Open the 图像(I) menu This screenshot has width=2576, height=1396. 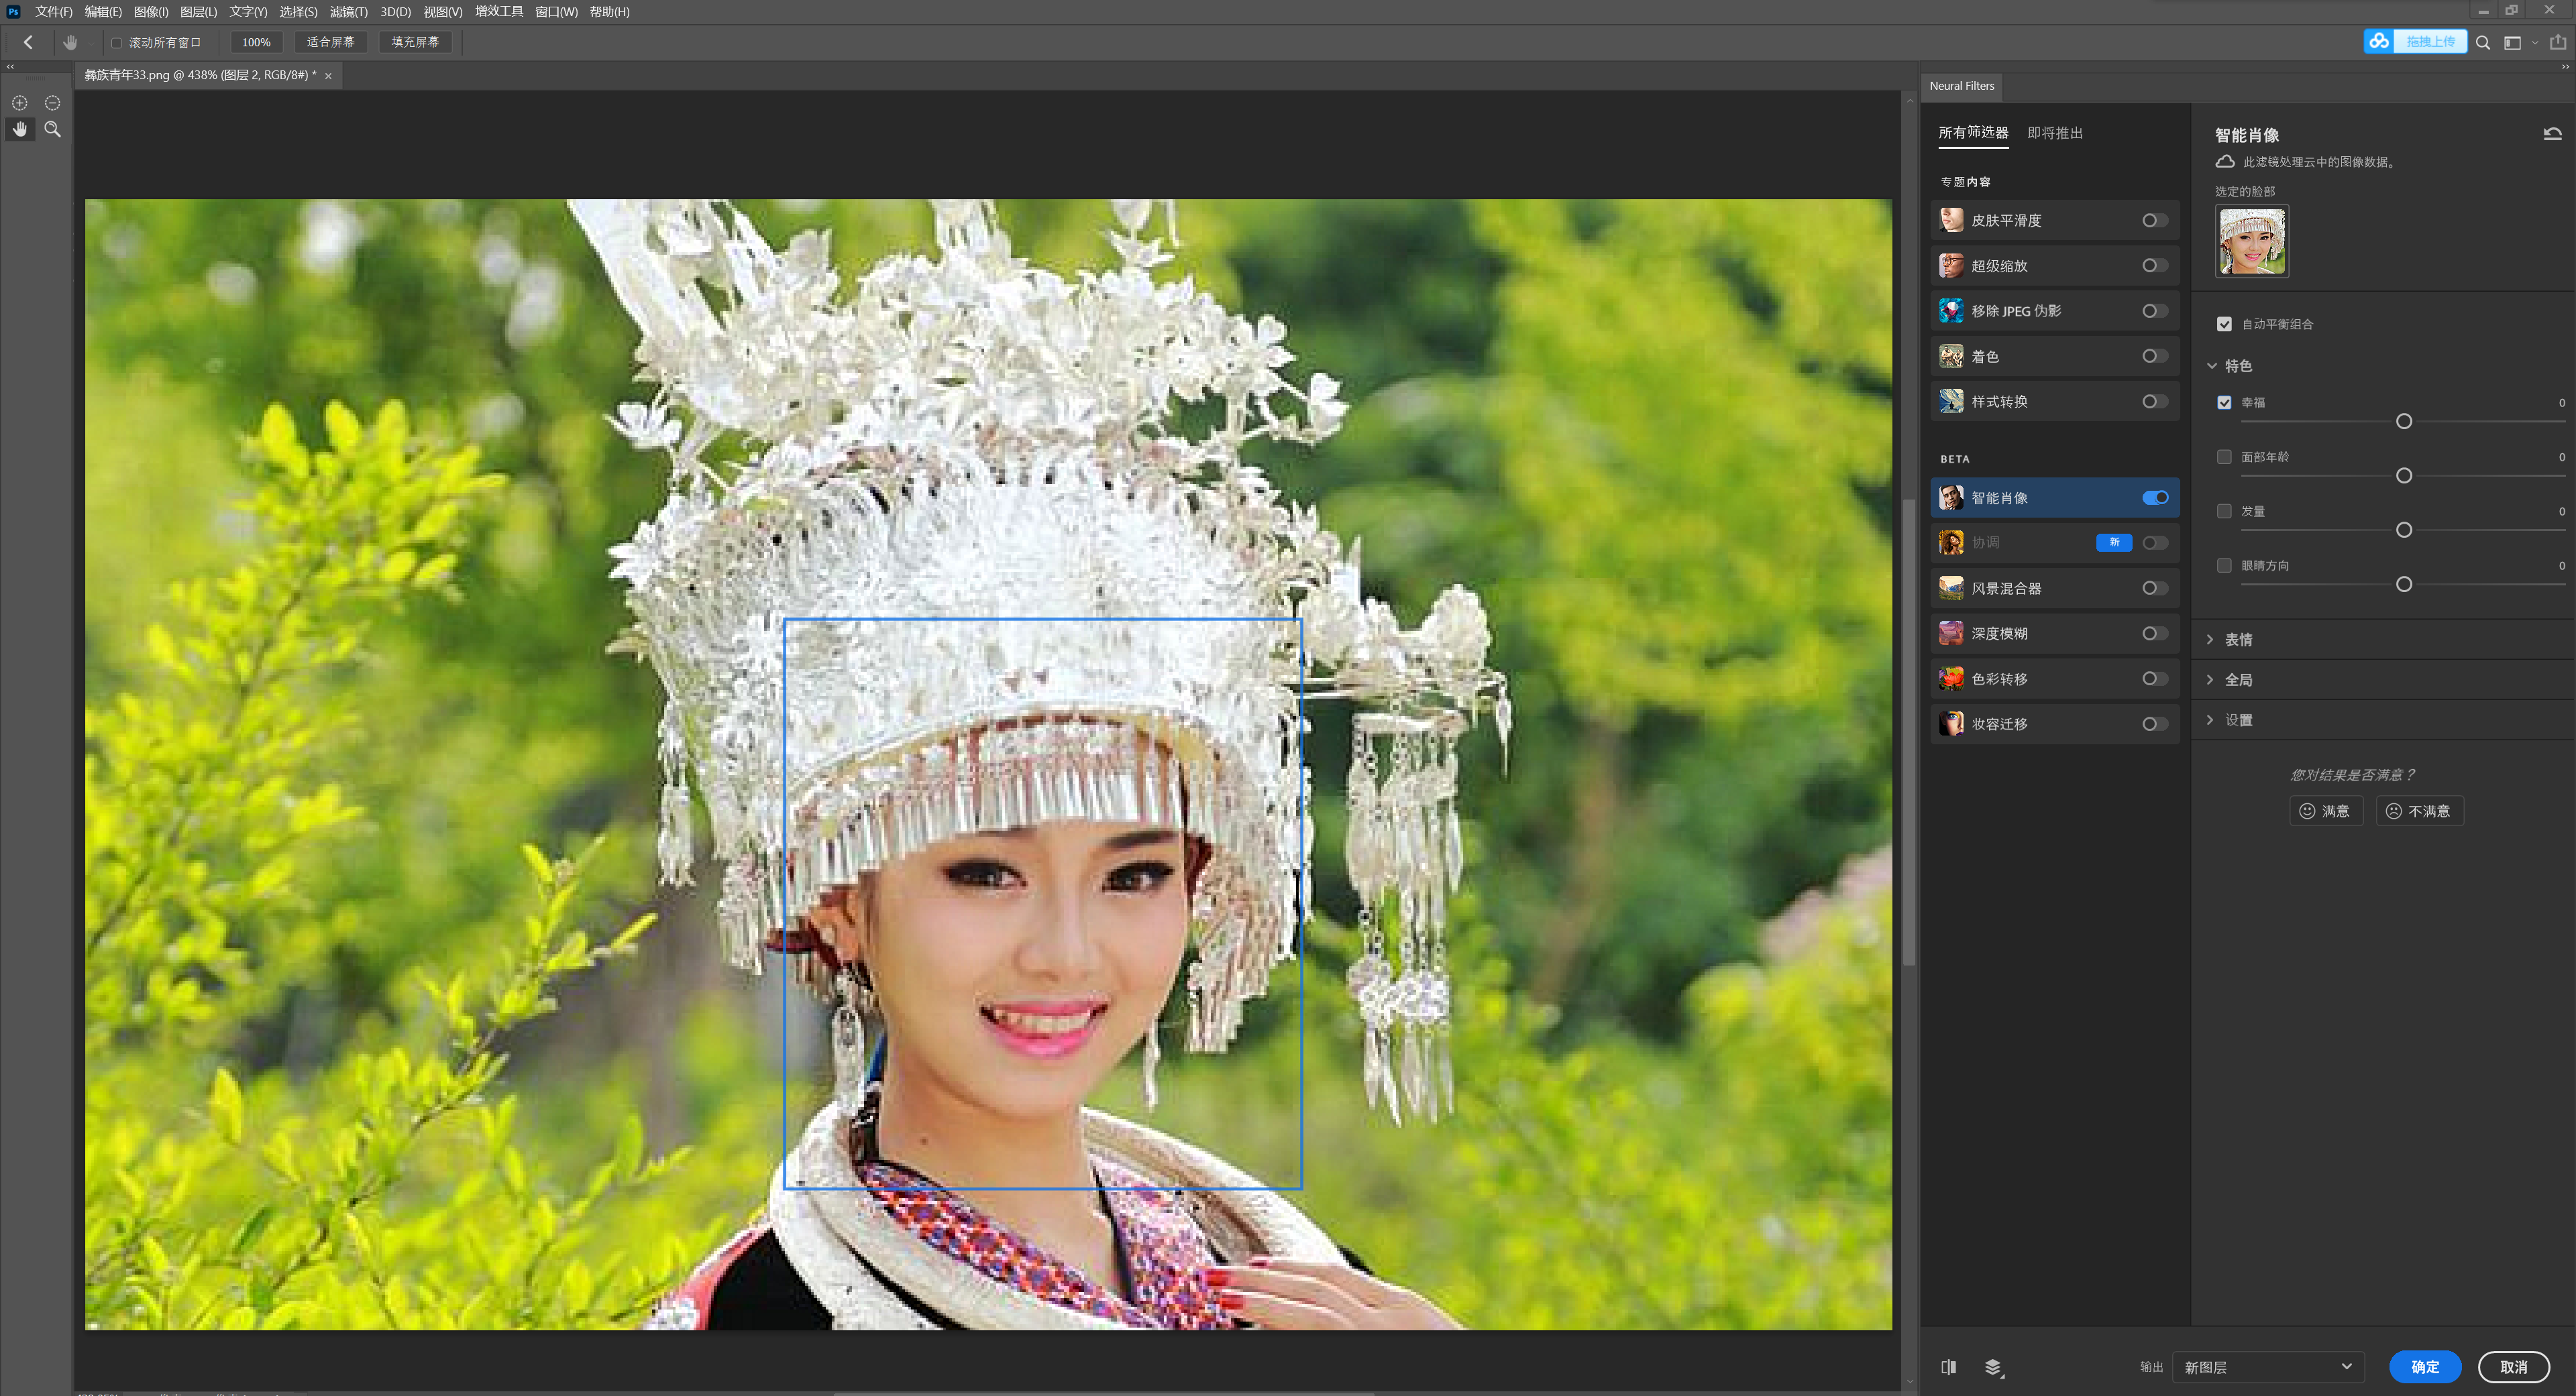coord(151,12)
